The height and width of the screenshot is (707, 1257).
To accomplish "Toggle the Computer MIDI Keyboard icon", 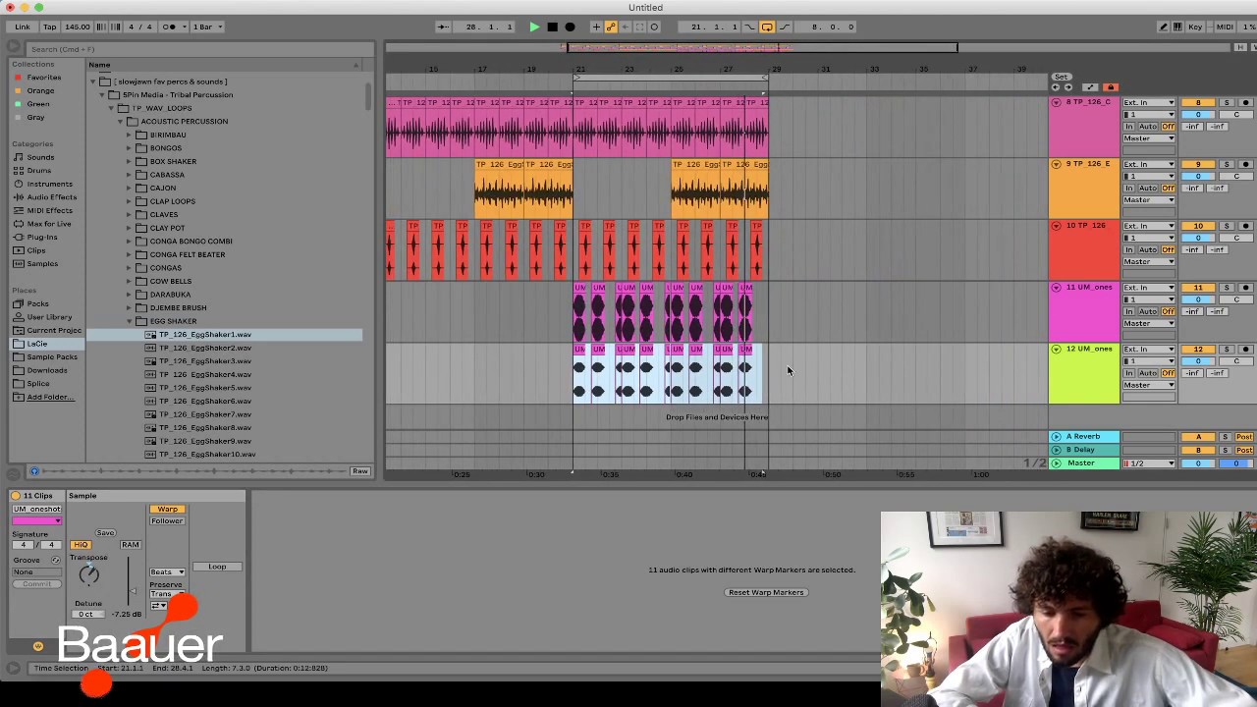I will click(1177, 27).
